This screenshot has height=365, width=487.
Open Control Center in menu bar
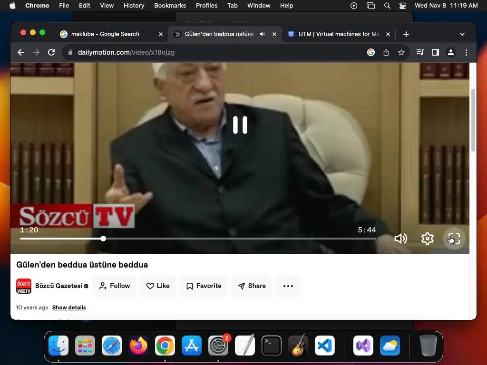(x=403, y=6)
